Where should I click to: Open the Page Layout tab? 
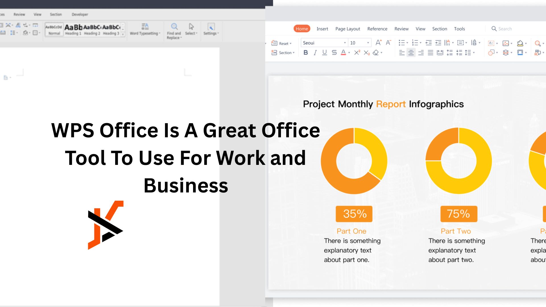pyautogui.click(x=348, y=29)
